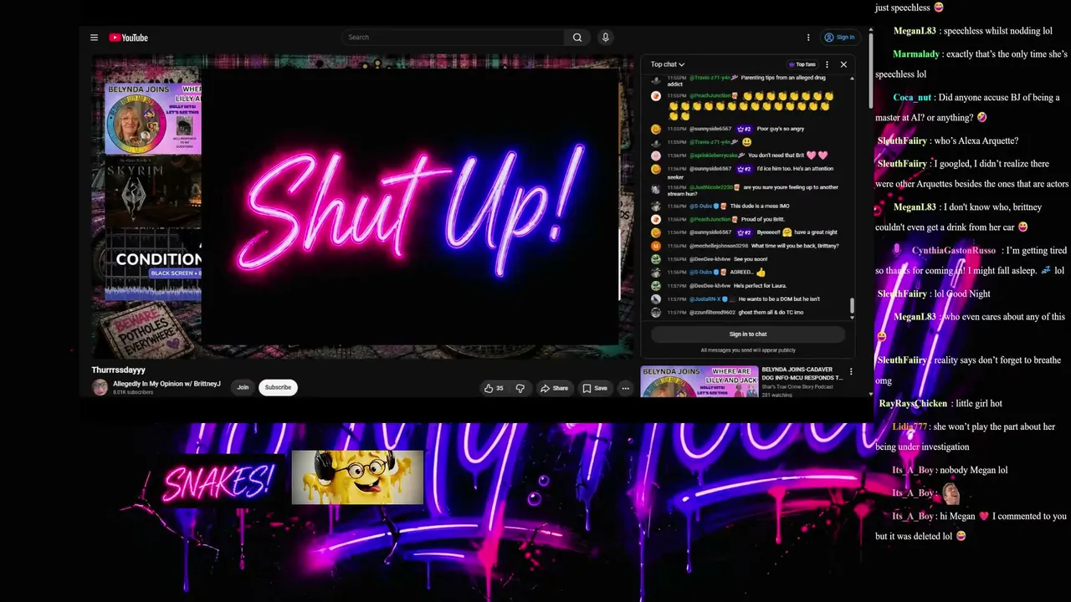Open the YouTube guide hamburger menu

click(94, 38)
